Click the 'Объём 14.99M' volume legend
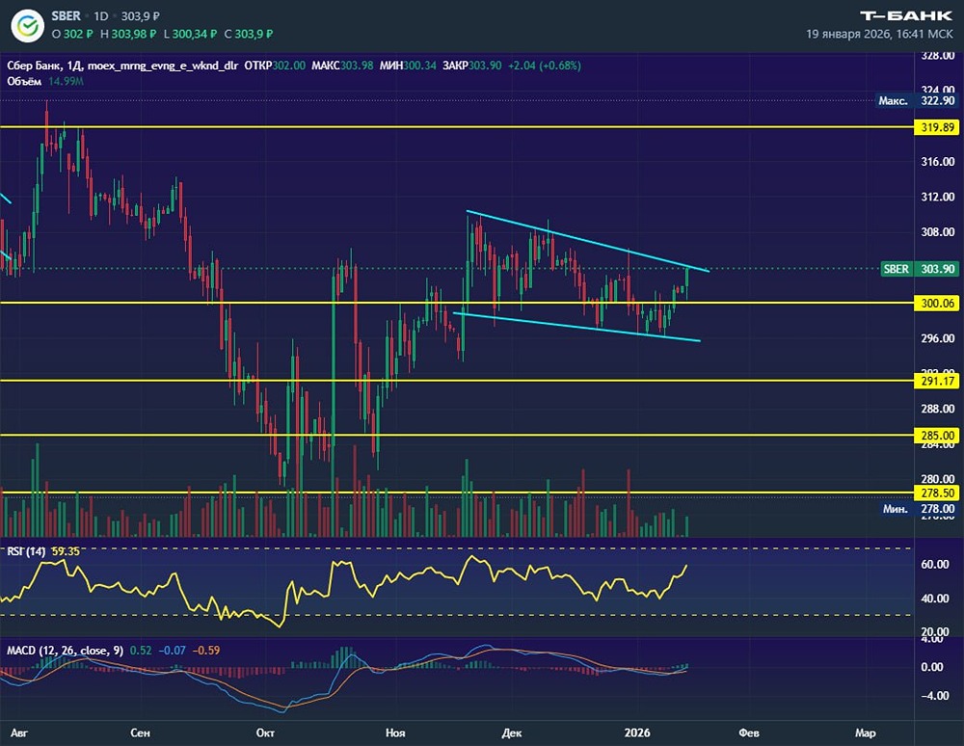964x746 pixels. coord(45,81)
